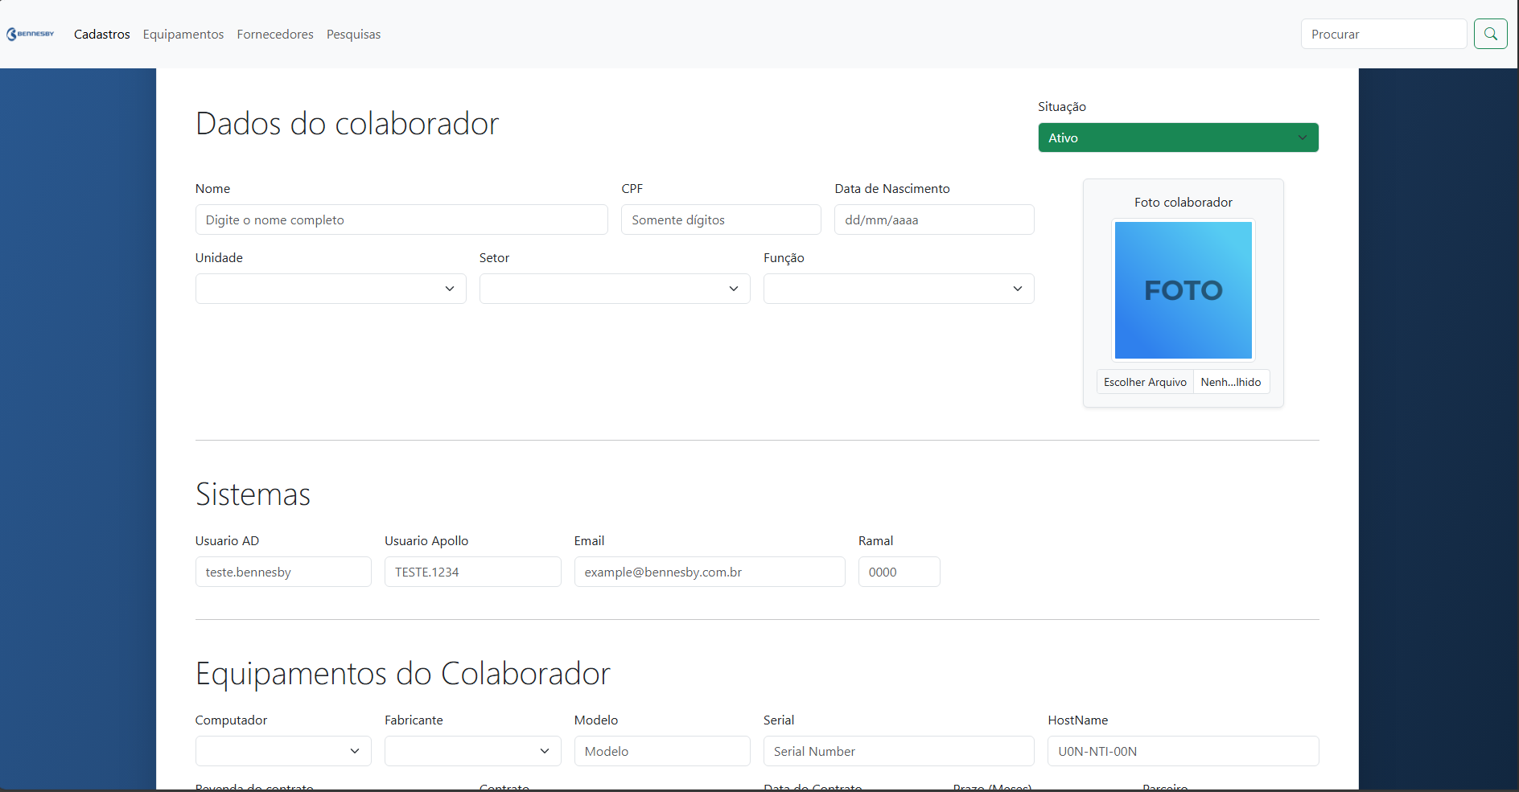The width and height of the screenshot is (1519, 792).
Task: Open the Equipamentos menu
Action: coord(183,34)
